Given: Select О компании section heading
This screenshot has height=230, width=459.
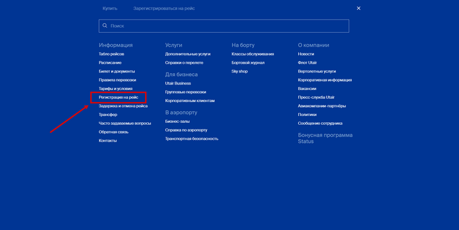Looking at the screenshot, I should coord(313,45).
